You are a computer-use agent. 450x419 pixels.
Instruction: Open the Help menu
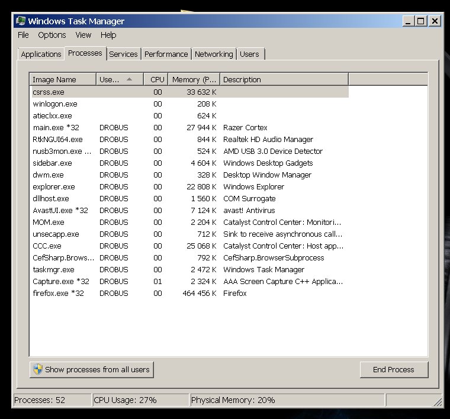coord(108,35)
